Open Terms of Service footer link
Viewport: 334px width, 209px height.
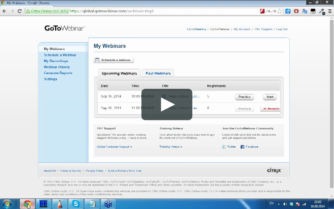(x=71, y=171)
